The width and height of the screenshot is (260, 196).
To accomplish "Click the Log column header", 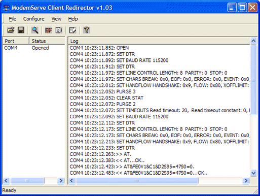I will point(159,41).
